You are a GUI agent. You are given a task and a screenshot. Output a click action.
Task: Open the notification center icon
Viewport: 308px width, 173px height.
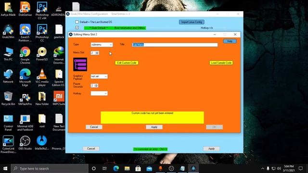point(300,169)
